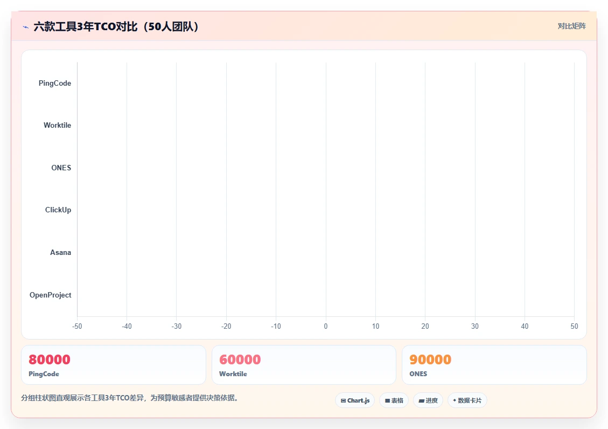Click the 60000 value text
Viewport: 608px width, 429px height.
240,359
